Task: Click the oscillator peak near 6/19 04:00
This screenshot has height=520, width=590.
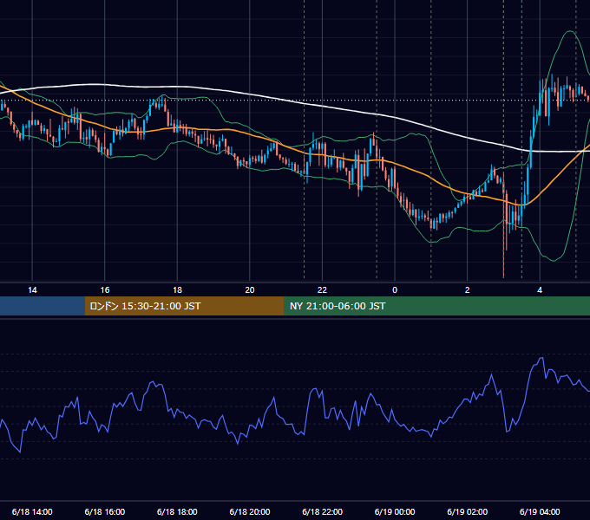Action: coord(541,359)
